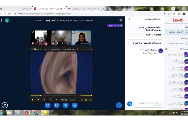This screenshot has height=120, width=188.
Task: Click the PotPlayer eject/open file button
Action: [x=56, y=100]
